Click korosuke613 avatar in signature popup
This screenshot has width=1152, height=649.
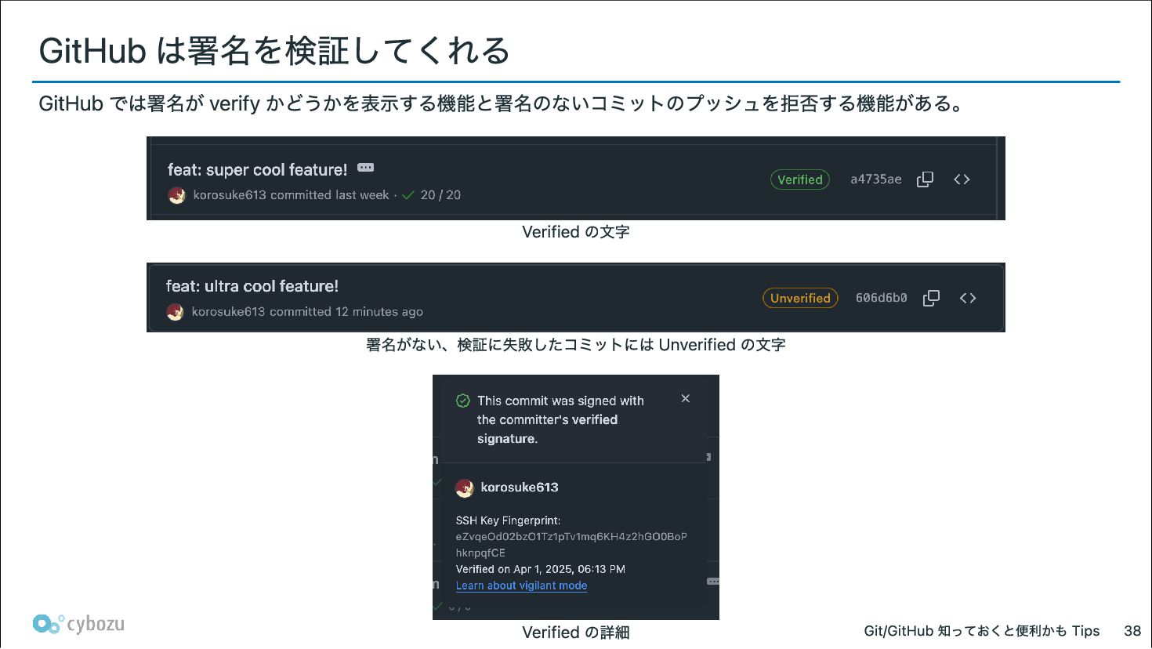click(465, 488)
